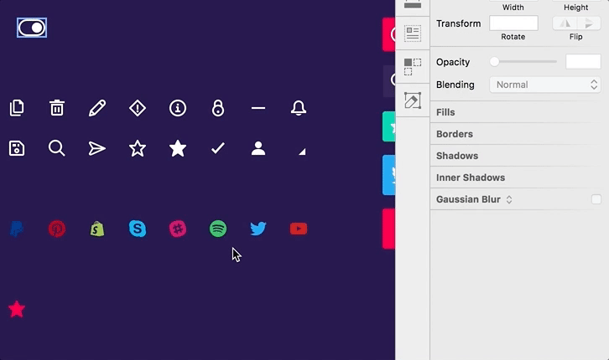The image size is (609, 360).
Task: Select the trash can icon
Action: 57,108
